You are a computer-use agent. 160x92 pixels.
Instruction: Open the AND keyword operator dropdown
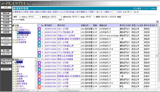click(61, 20)
